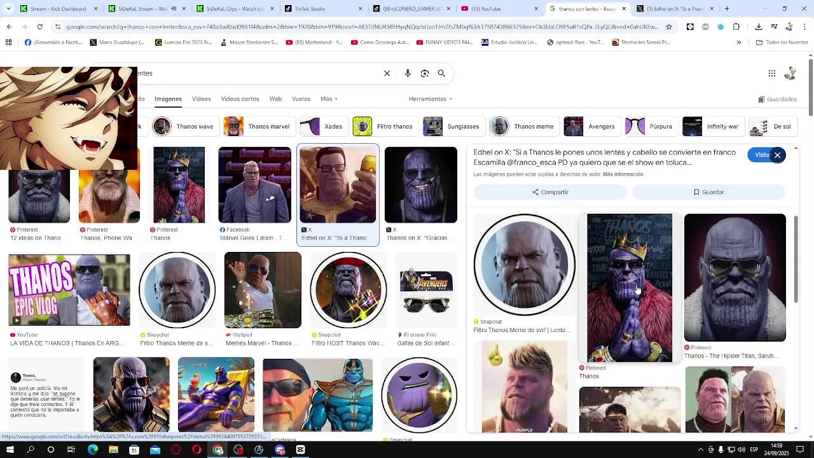This screenshot has height=458, width=814.
Task: Open the Mail app in taskbar
Action: click(155, 450)
